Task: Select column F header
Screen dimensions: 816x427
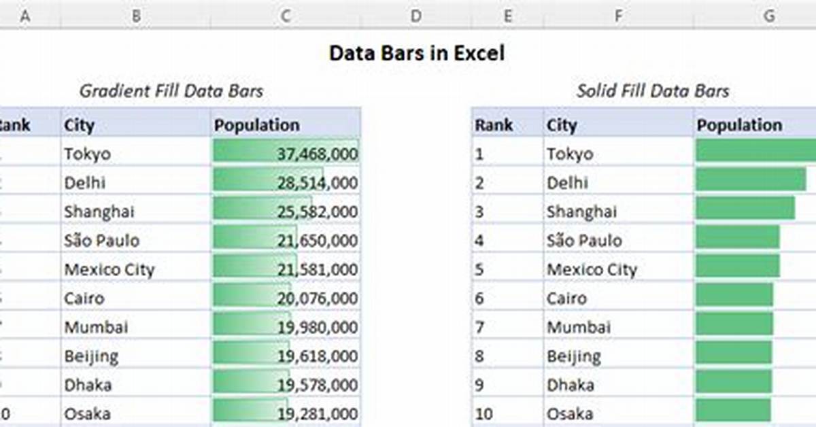Action: (619, 14)
